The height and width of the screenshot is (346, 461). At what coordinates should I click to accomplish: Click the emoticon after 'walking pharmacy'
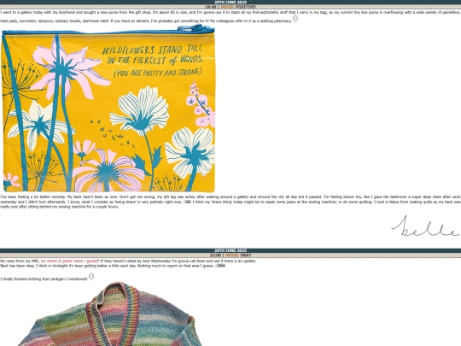pyautogui.click(x=295, y=19)
